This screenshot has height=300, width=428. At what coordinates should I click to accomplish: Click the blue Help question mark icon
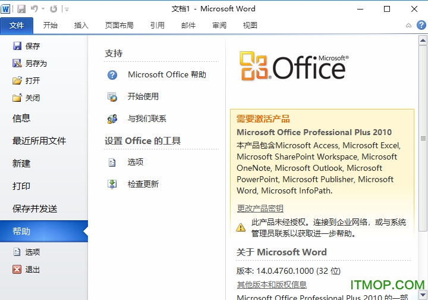click(x=421, y=25)
